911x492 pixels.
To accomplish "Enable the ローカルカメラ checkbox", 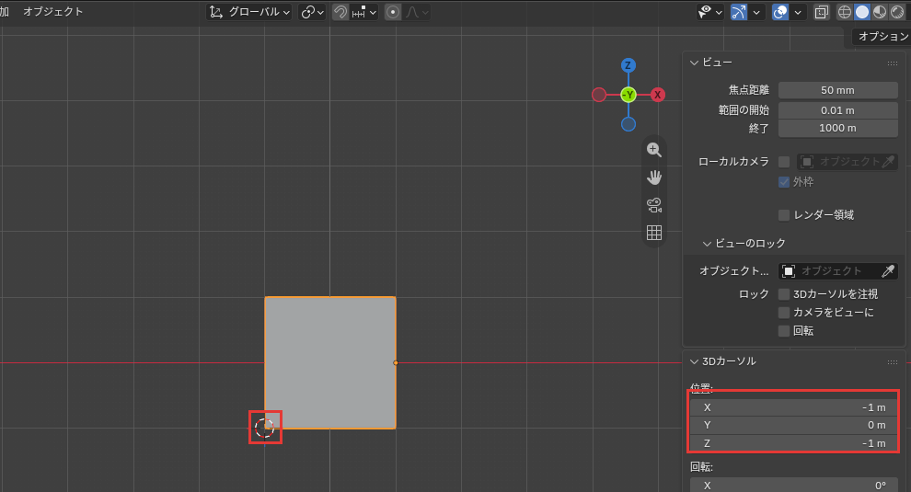I will (784, 162).
